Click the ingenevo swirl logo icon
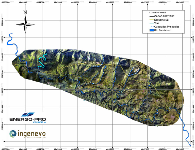The image size is (195, 150). click(x=13, y=134)
